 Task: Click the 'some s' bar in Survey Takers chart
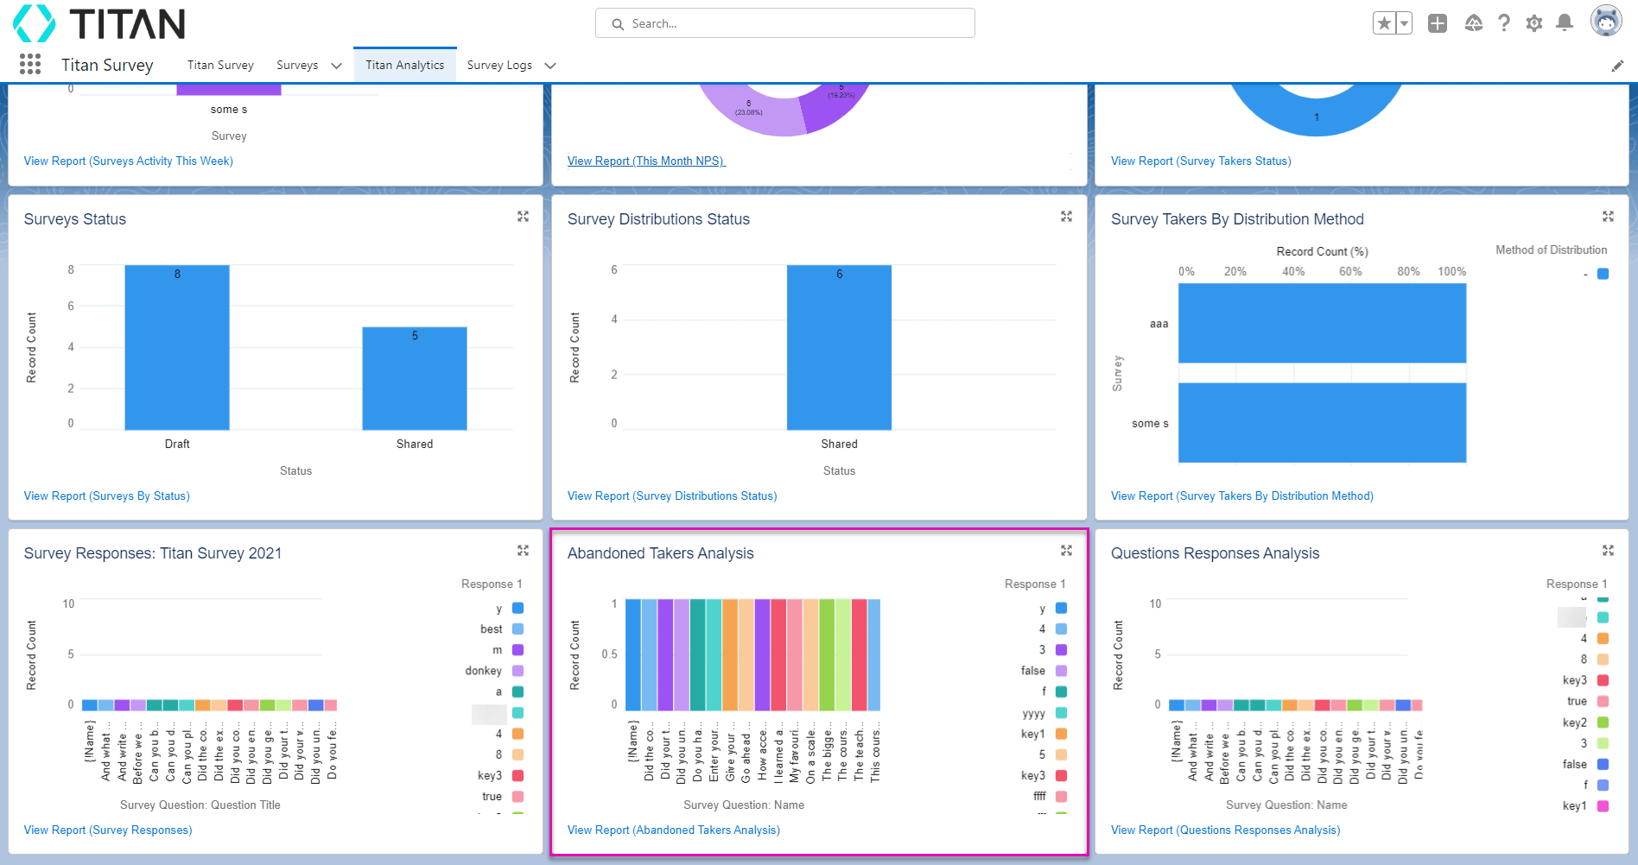click(1322, 423)
